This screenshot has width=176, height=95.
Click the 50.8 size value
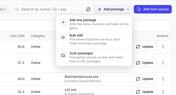click(21, 47)
